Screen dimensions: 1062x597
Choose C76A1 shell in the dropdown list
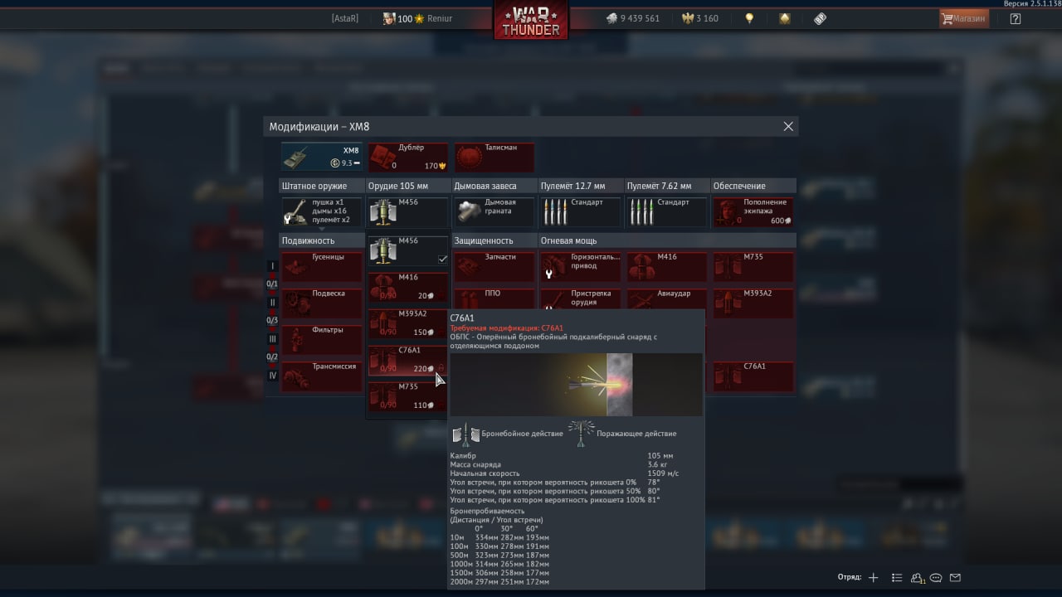407,361
